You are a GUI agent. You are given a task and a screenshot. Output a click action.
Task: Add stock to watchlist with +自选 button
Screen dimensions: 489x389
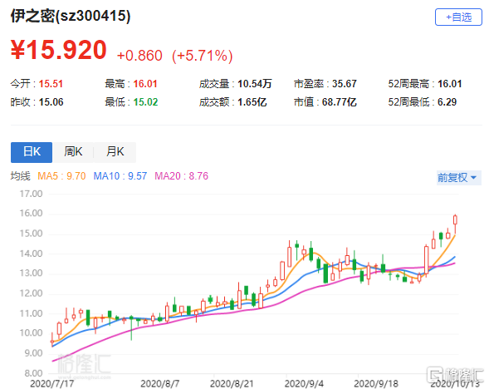coord(458,17)
